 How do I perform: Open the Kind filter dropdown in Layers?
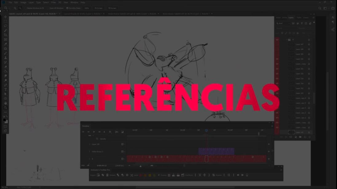coord(283,23)
